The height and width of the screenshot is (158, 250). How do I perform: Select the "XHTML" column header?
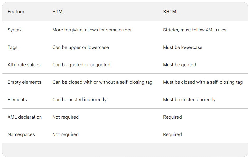(171, 12)
